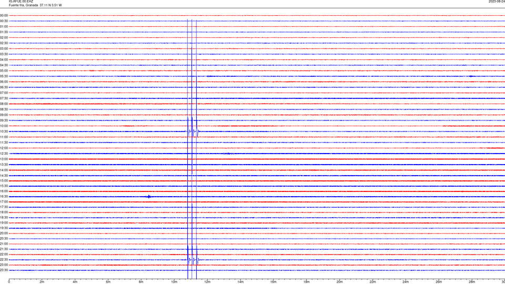Select the 19:00 trace time label
505x284 pixels.
tap(4, 223)
